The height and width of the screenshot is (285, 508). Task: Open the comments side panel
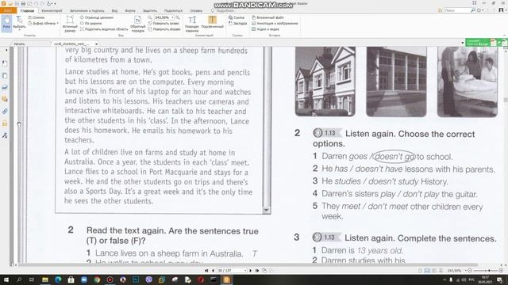(x=5, y=99)
